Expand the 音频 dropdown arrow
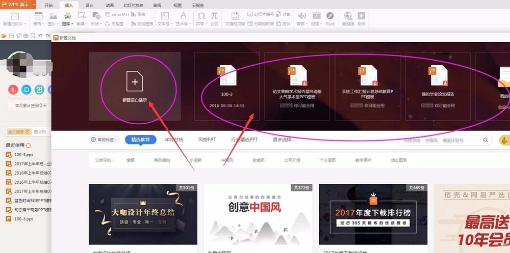The image size is (510, 253). 307,24
